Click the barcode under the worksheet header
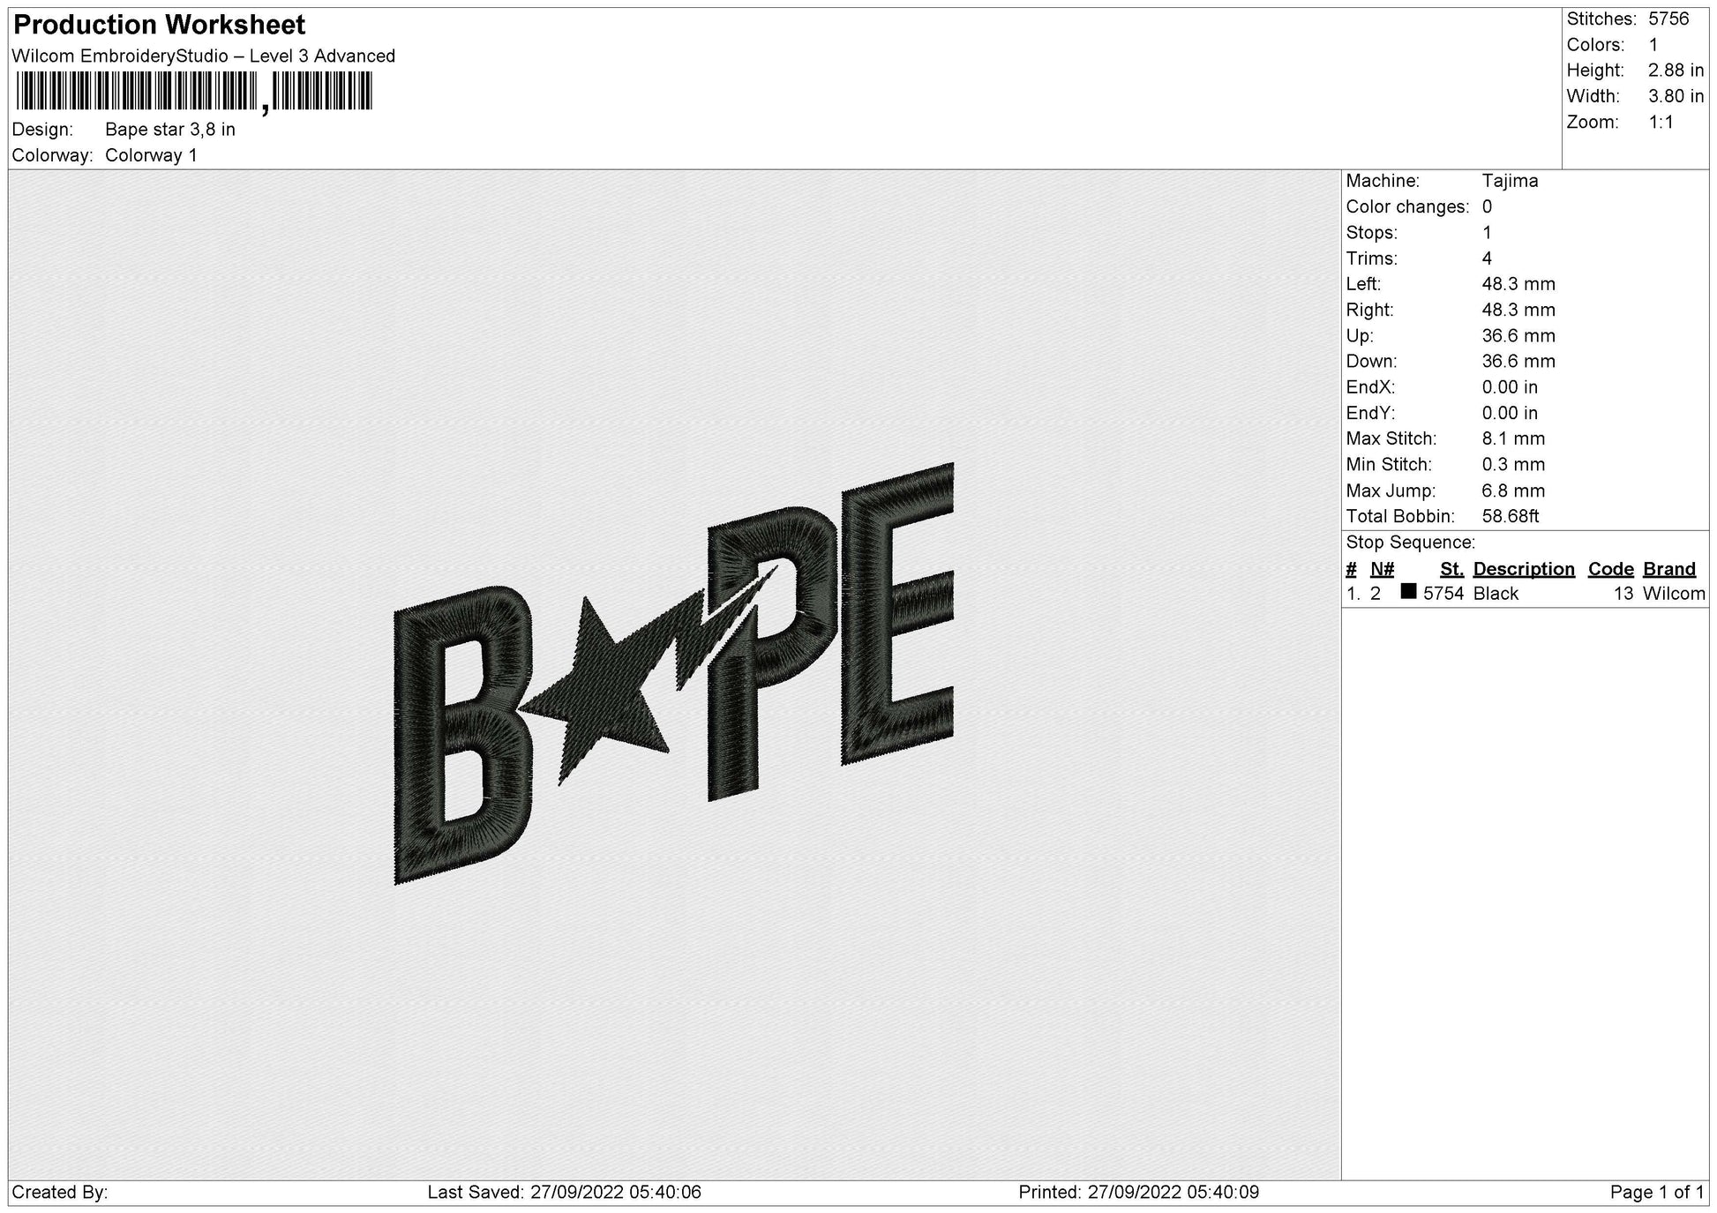Image resolution: width=1717 pixels, height=1213 pixels. click(194, 92)
